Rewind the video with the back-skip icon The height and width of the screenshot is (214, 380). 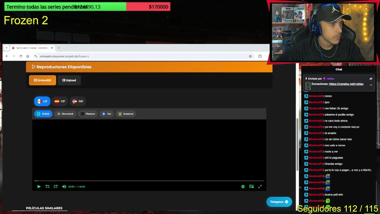[x=47, y=187]
